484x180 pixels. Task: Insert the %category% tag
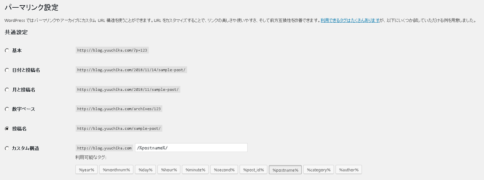coord(319,170)
